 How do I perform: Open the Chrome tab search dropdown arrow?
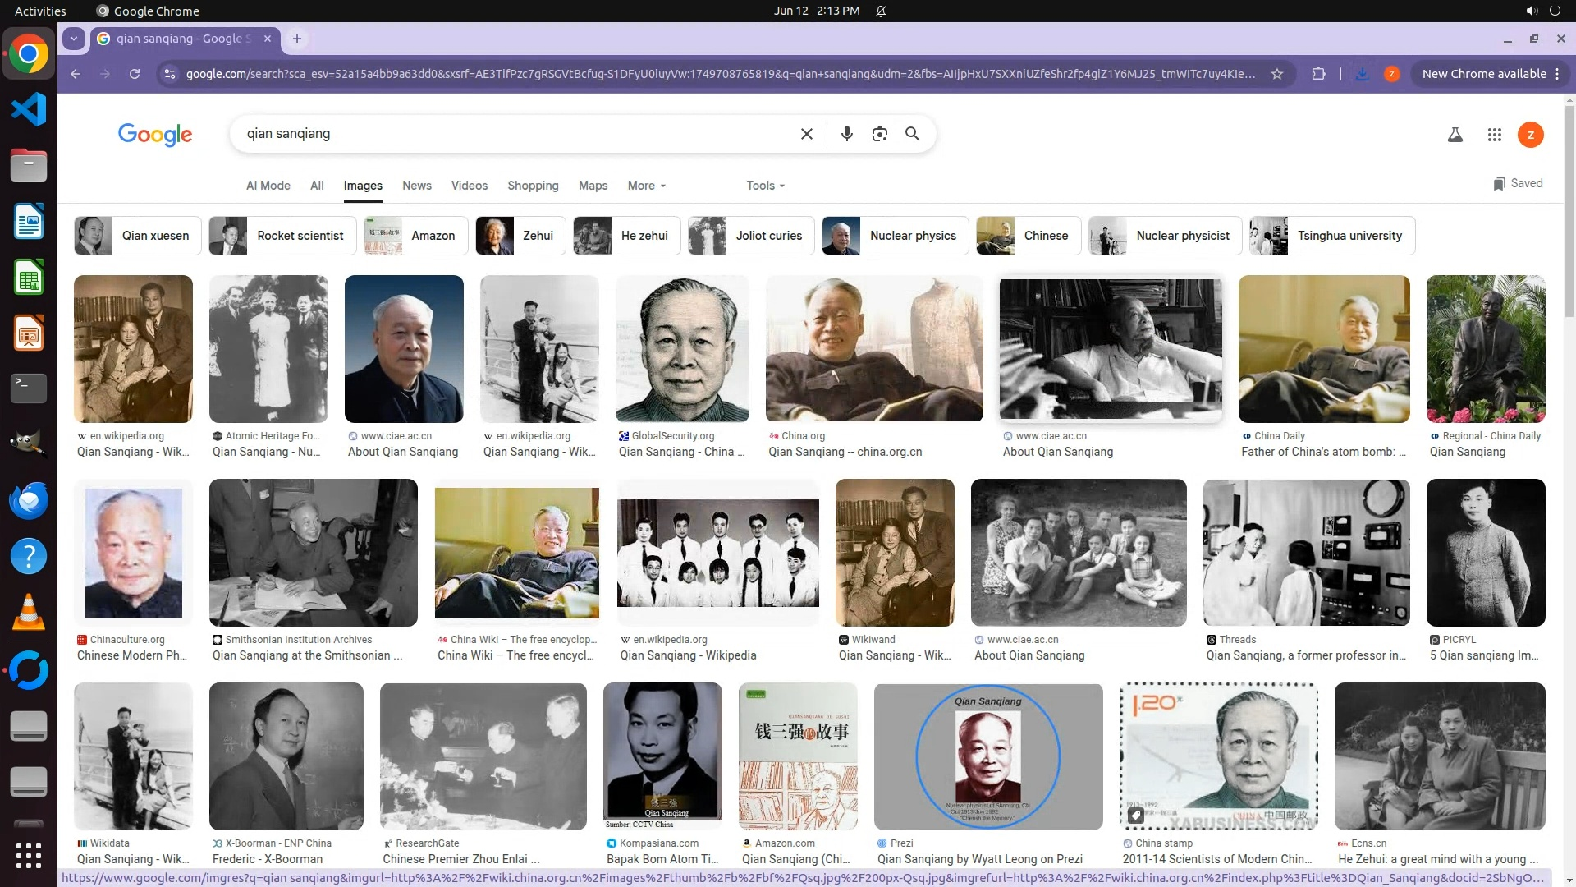(x=74, y=39)
